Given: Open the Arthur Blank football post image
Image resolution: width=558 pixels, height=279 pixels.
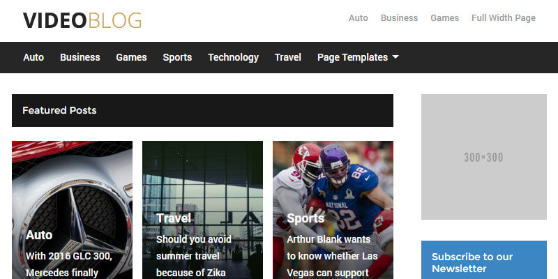Looking at the screenshot, I should click(333, 210).
